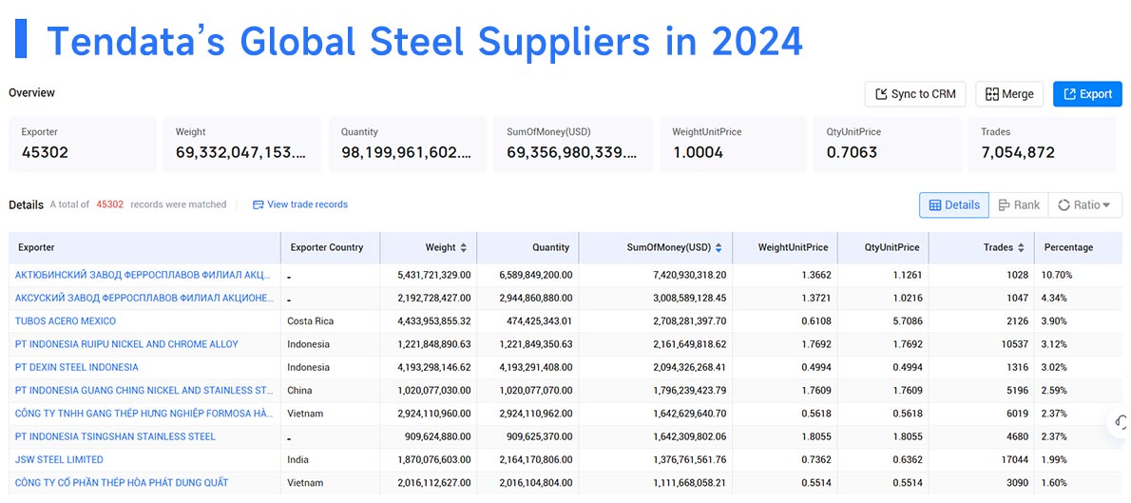This screenshot has width=1131, height=503.
Task: Sort by the Weight column arrows
Action: [x=463, y=247]
